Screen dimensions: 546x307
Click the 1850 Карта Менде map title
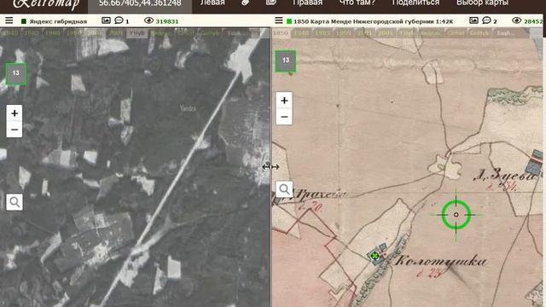(x=374, y=21)
